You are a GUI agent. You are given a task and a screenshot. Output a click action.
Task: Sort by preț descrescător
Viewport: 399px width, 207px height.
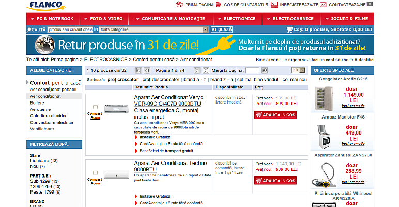pyautogui.click(x=161, y=80)
